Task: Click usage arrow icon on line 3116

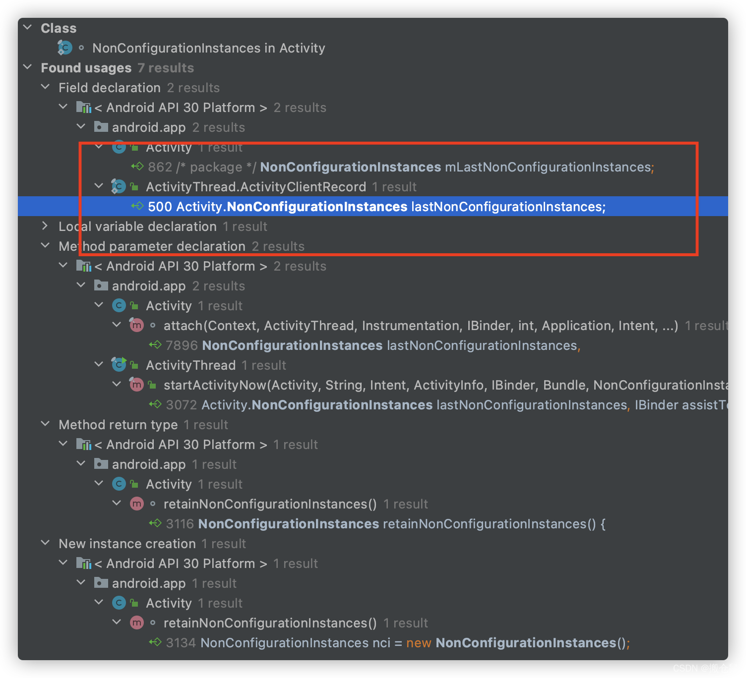Action: [155, 523]
